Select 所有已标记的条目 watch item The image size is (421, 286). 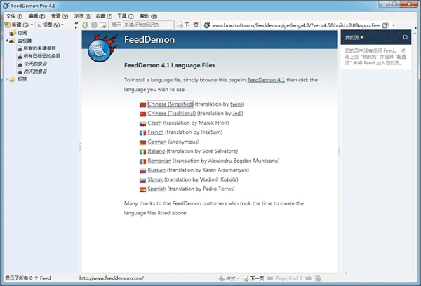[42, 56]
